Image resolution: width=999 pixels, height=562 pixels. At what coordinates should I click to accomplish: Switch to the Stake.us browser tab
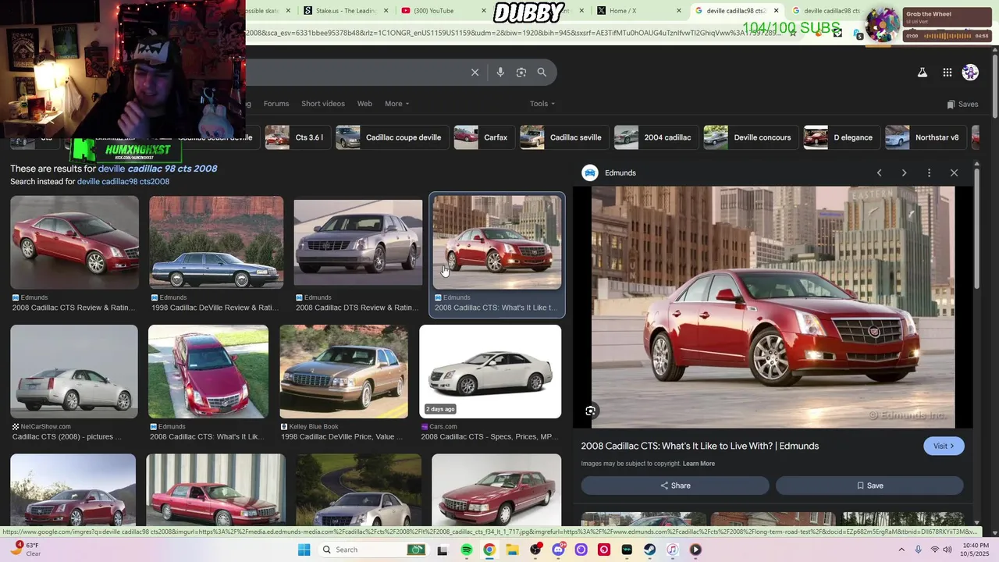[x=344, y=11]
